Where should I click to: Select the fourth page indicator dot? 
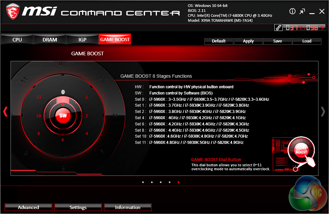point(169,182)
